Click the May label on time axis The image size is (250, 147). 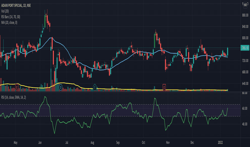pos(16,142)
